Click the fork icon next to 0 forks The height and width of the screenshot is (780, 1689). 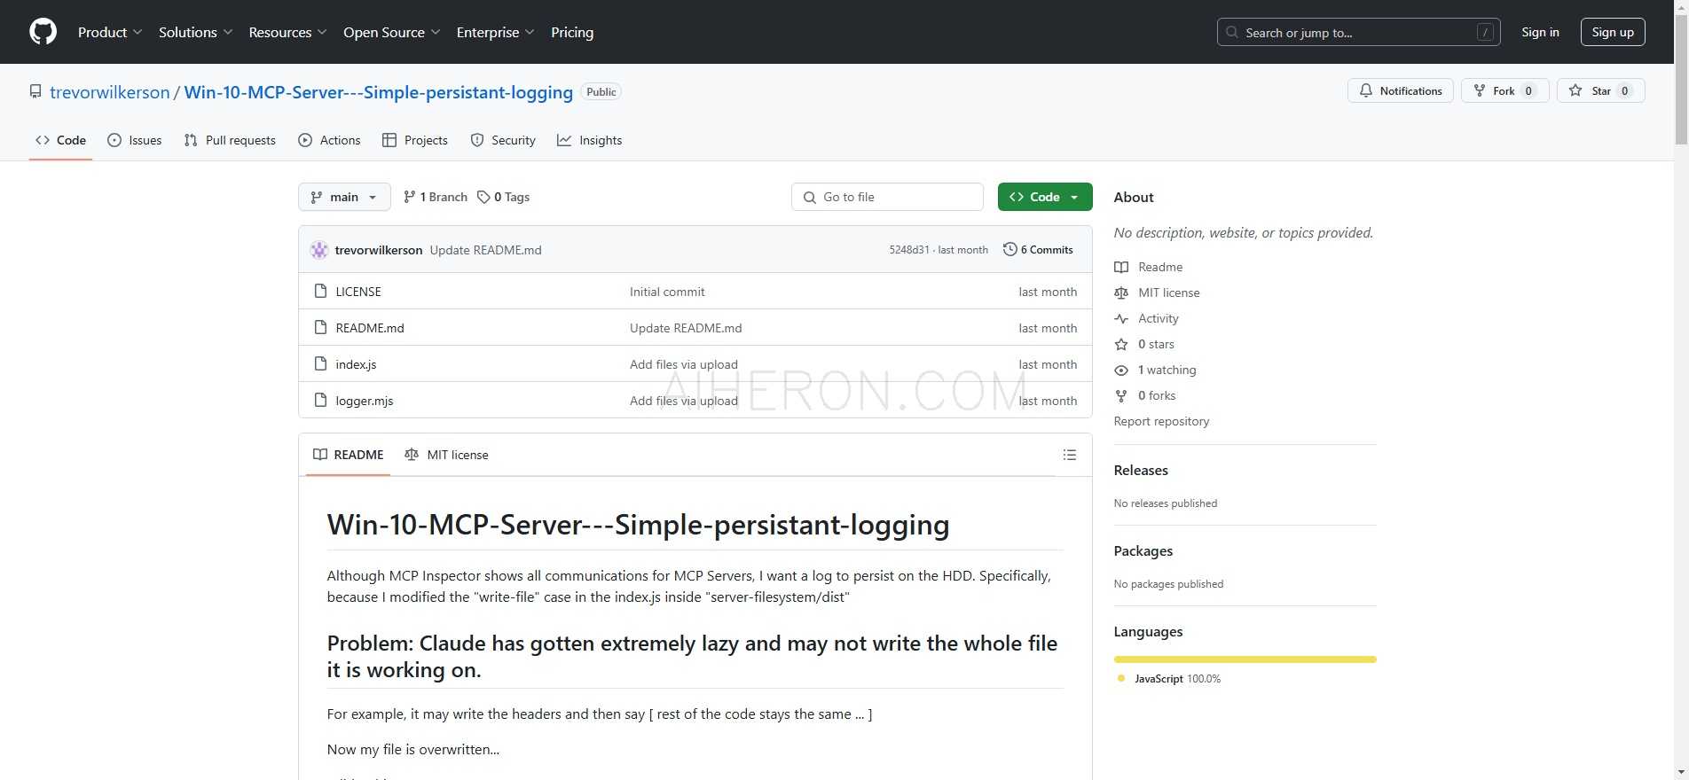point(1121,395)
